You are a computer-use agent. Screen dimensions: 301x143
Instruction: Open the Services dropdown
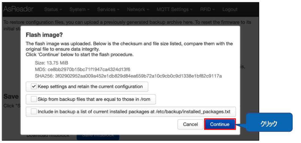[108, 9]
